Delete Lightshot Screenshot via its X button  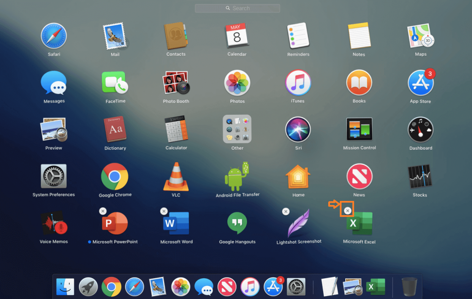(x=286, y=211)
